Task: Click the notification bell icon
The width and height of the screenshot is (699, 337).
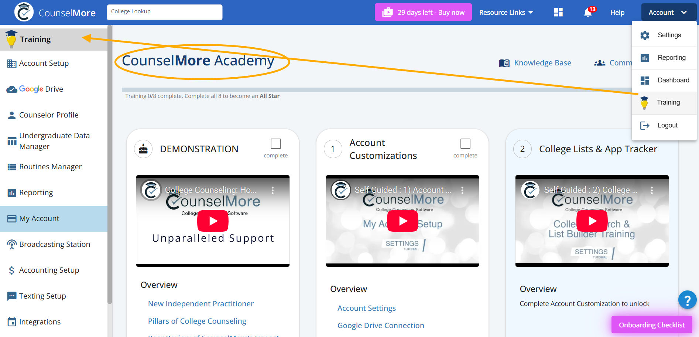Action: click(x=588, y=13)
